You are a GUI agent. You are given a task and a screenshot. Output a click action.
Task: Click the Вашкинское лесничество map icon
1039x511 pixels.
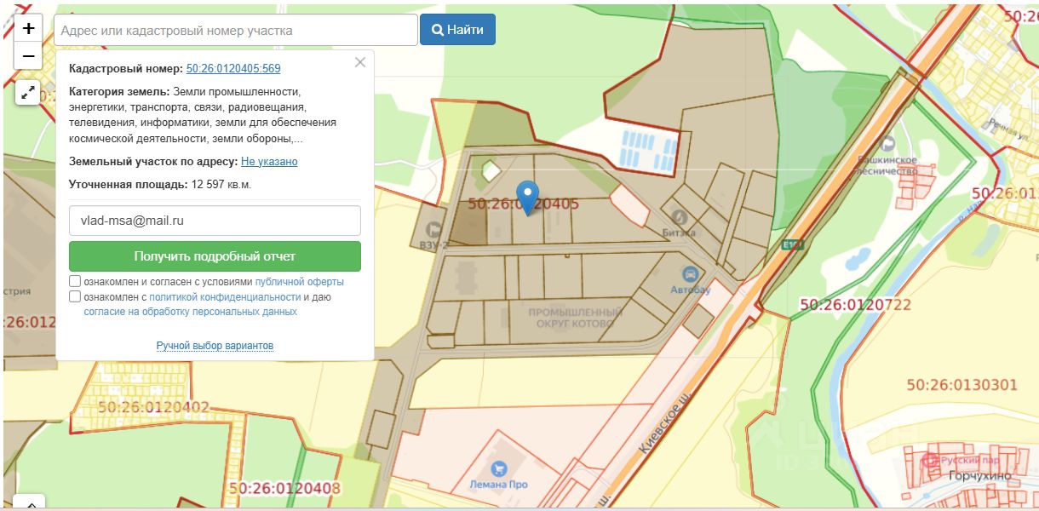point(888,142)
